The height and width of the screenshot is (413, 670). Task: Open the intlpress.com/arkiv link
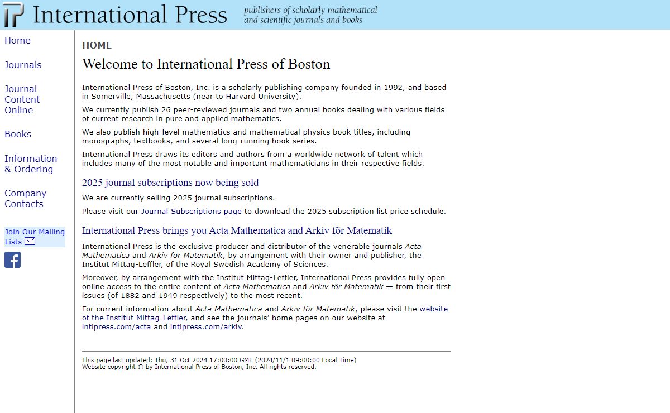click(206, 327)
